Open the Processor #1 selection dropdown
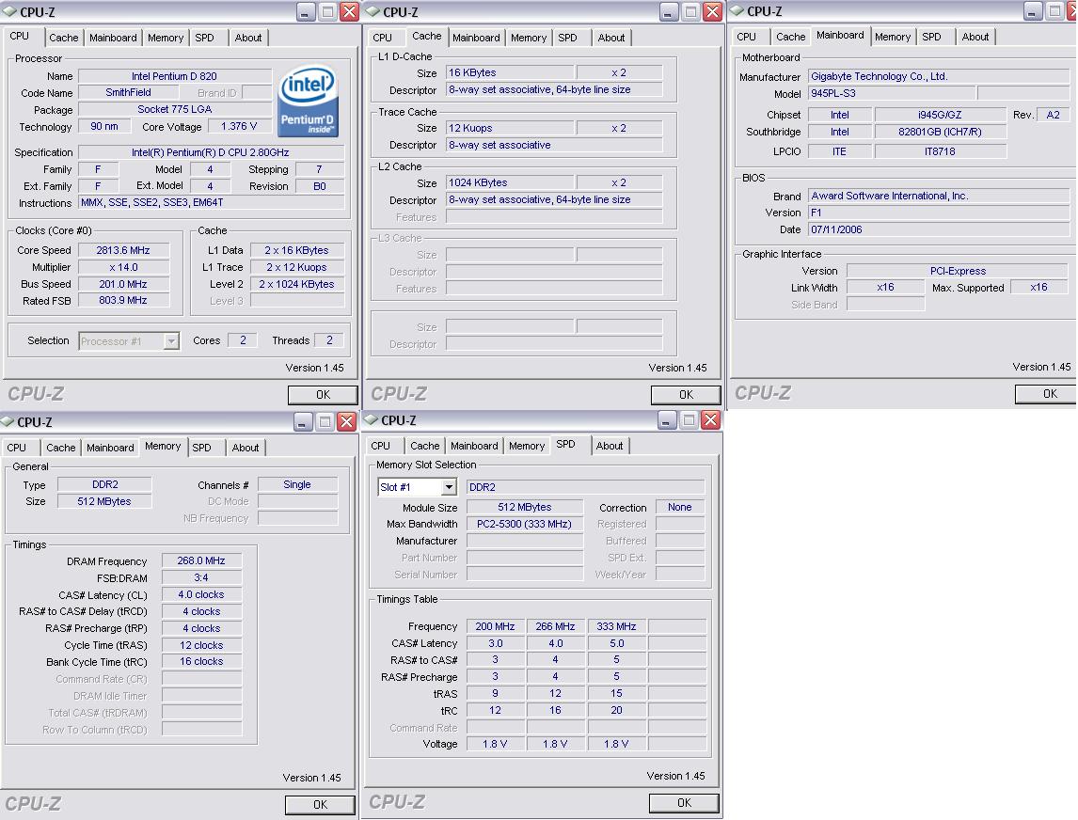The image size is (1078, 820). 171,341
